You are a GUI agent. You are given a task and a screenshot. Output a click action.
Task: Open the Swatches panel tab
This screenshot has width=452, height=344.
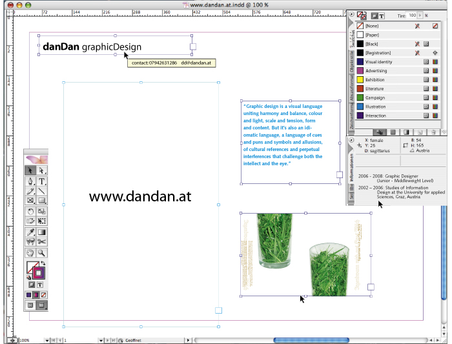pyautogui.click(x=353, y=38)
